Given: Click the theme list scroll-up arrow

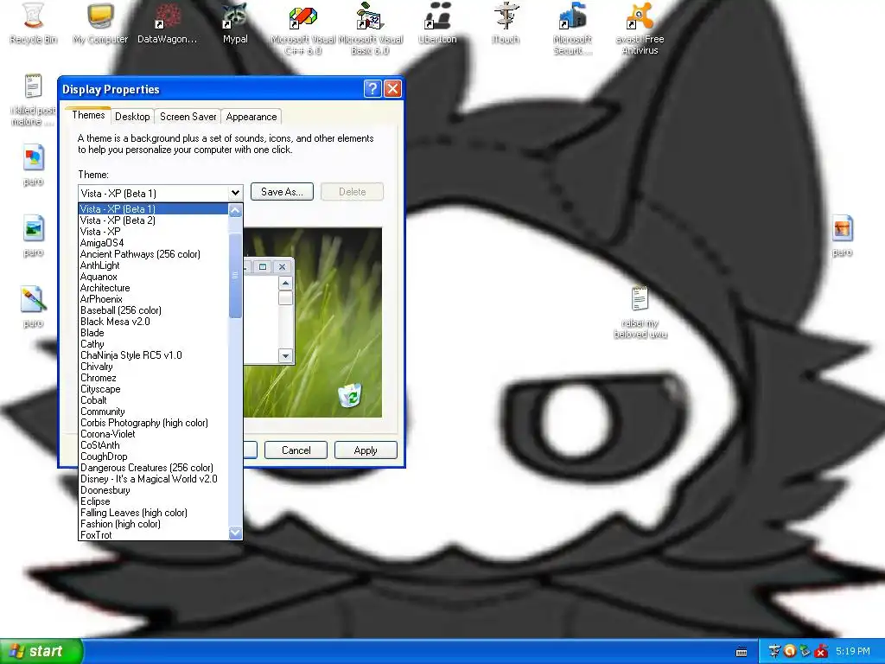Looking at the screenshot, I should coord(235,210).
